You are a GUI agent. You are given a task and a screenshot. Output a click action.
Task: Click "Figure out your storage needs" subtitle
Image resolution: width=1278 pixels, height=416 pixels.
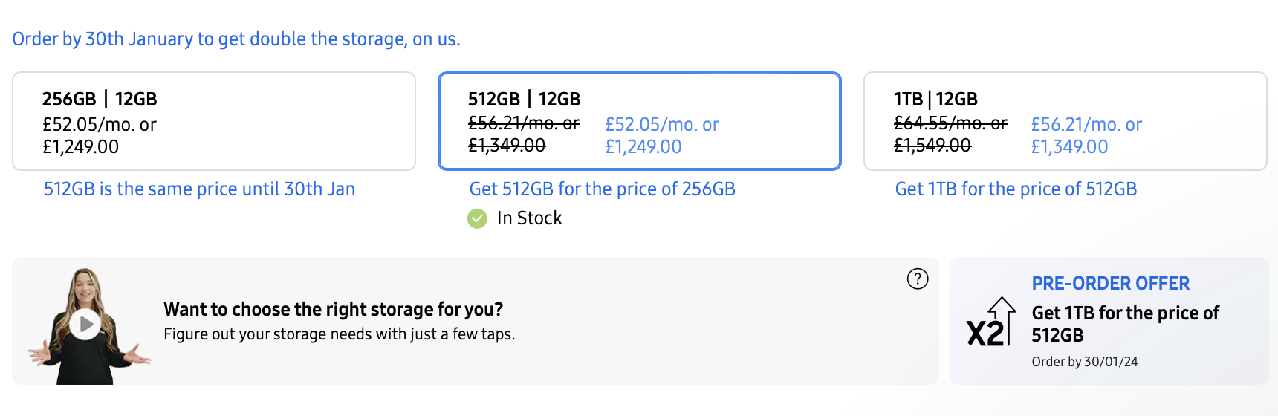339,334
